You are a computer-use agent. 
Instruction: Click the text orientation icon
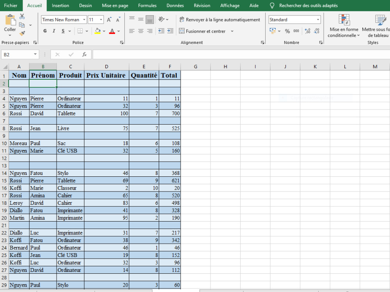[161, 19]
